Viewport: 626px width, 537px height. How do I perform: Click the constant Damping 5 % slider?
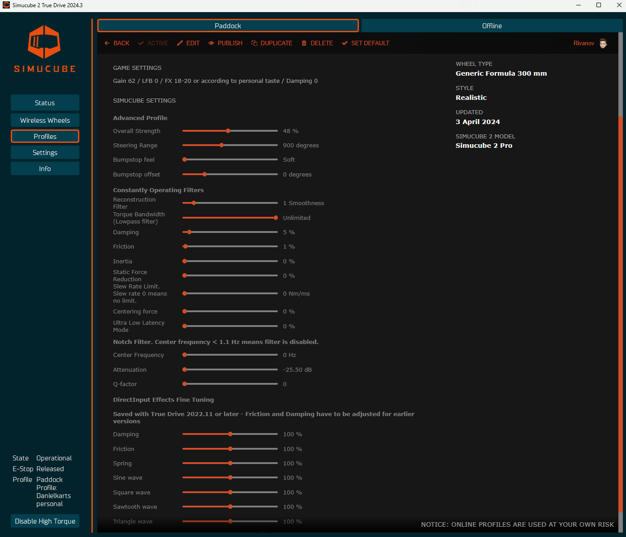point(230,232)
